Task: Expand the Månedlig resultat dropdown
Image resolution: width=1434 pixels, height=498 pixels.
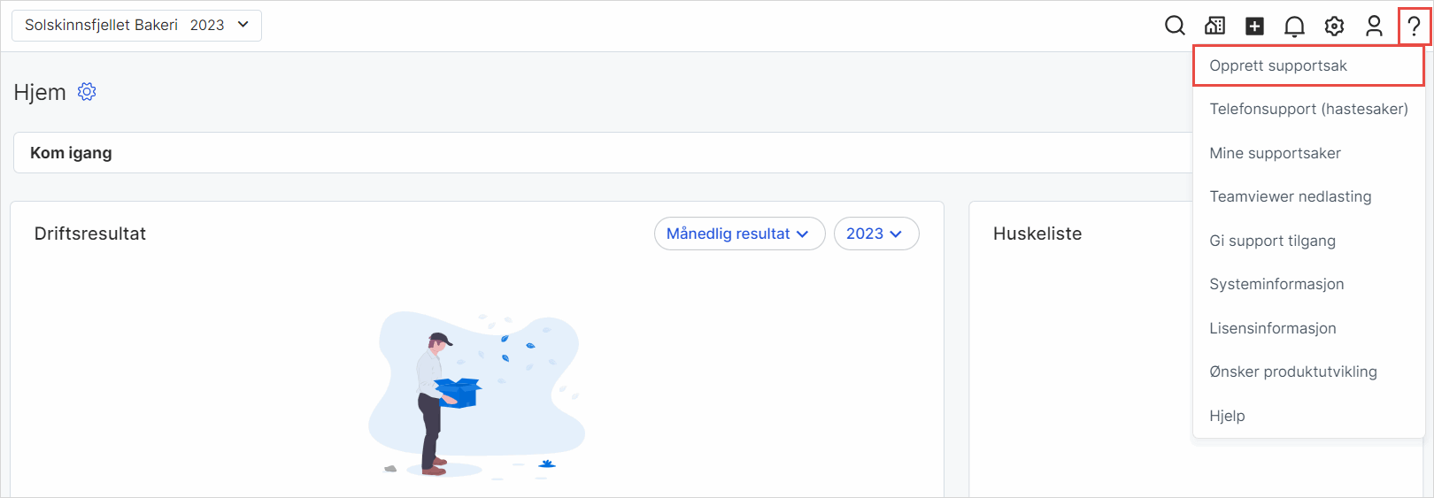Action: pyautogui.click(x=739, y=234)
